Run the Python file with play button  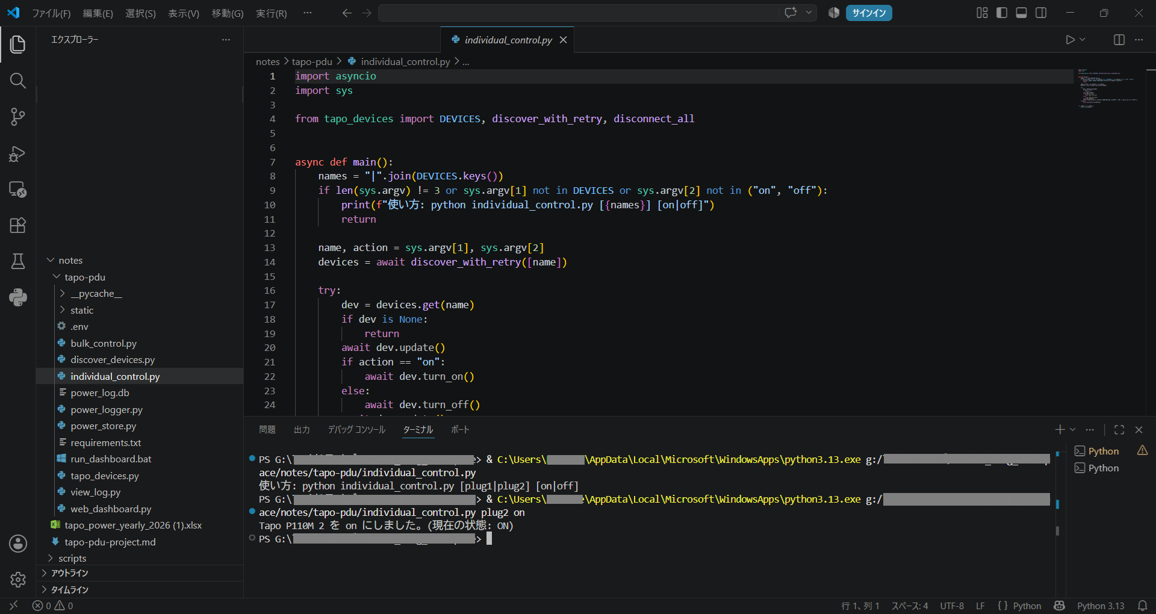(x=1070, y=40)
